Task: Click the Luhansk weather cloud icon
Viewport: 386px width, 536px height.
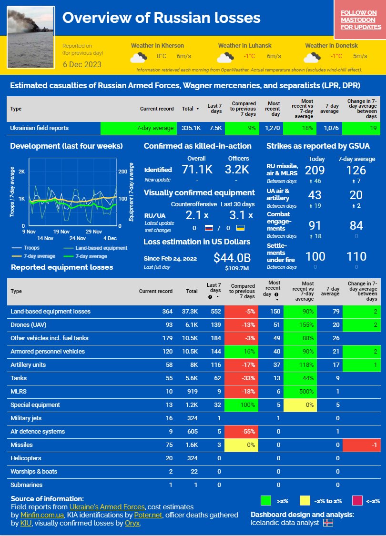Action: tap(226, 57)
